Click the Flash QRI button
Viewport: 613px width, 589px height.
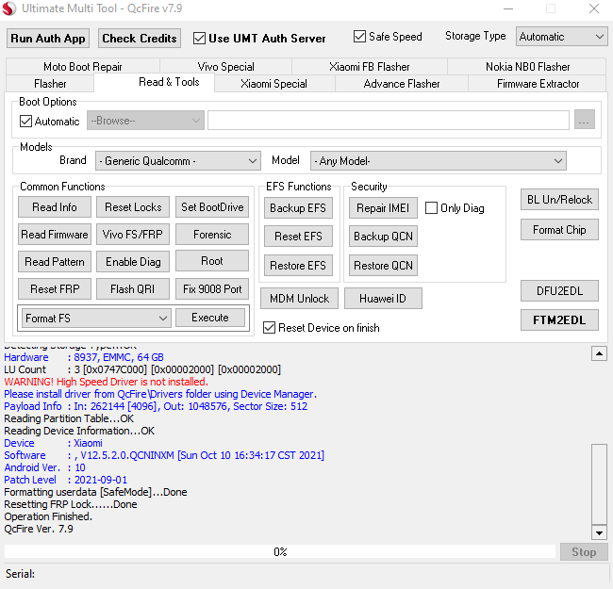(133, 288)
